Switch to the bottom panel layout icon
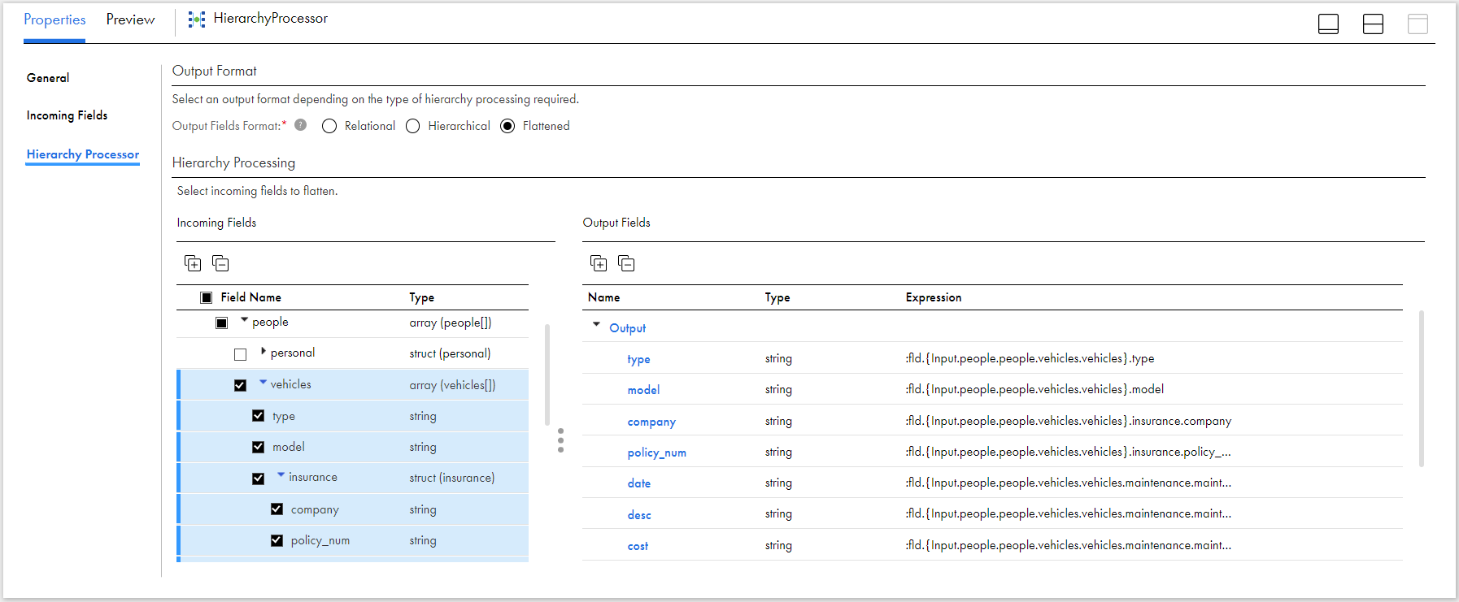This screenshot has width=1459, height=602. pos(1328,24)
